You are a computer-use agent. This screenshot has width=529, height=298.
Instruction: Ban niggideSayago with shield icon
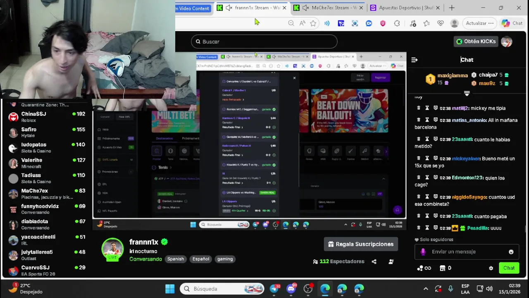[x=436, y=197]
